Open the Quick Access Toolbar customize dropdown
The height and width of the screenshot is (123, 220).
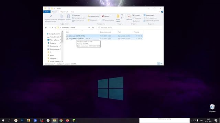pos(54,9)
